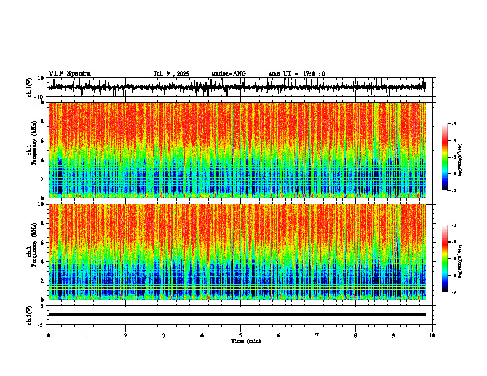Viewport: 487px width, 376px height.
Task: Click the "-3" label on ch.2 colorbar
Action: [x=453, y=225]
